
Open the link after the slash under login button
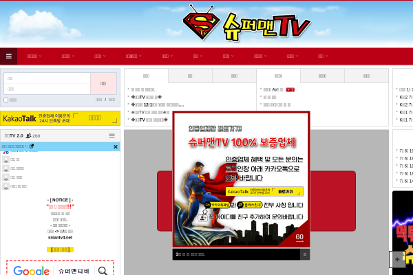[x=112, y=100]
